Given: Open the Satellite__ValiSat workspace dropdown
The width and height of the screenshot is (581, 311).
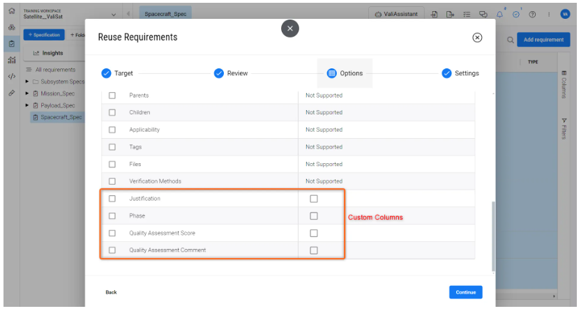Looking at the screenshot, I should [114, 14].
